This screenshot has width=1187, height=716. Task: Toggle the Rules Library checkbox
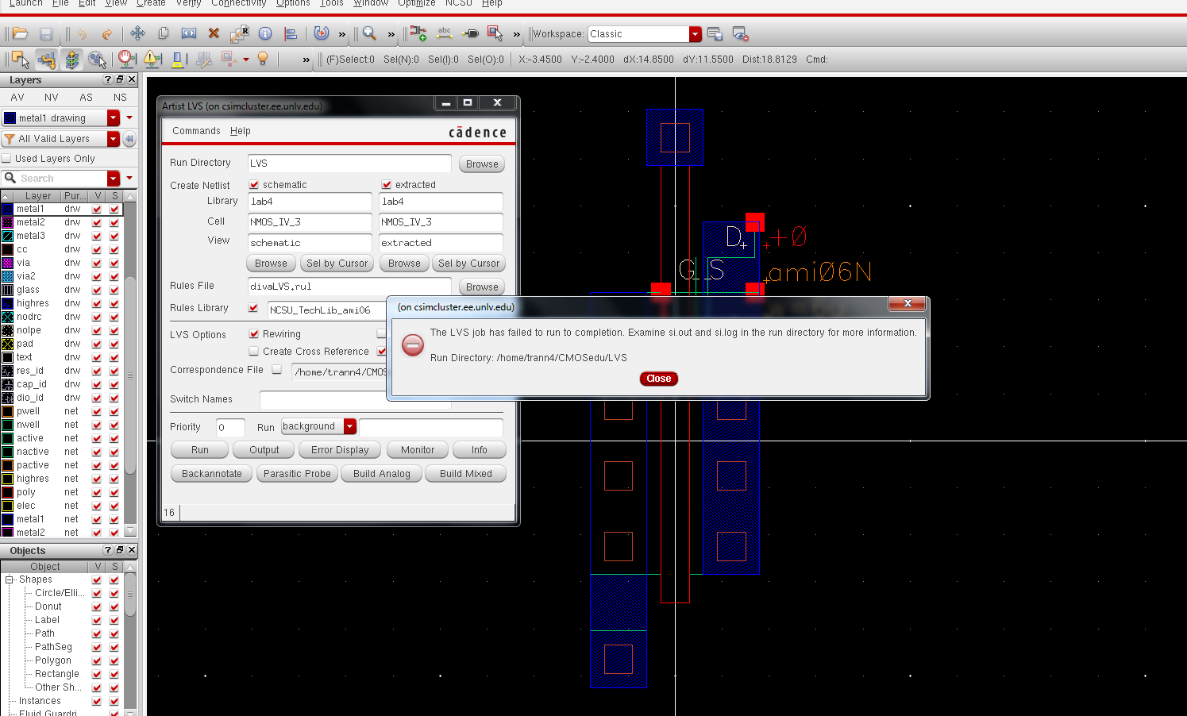(253, 308)
